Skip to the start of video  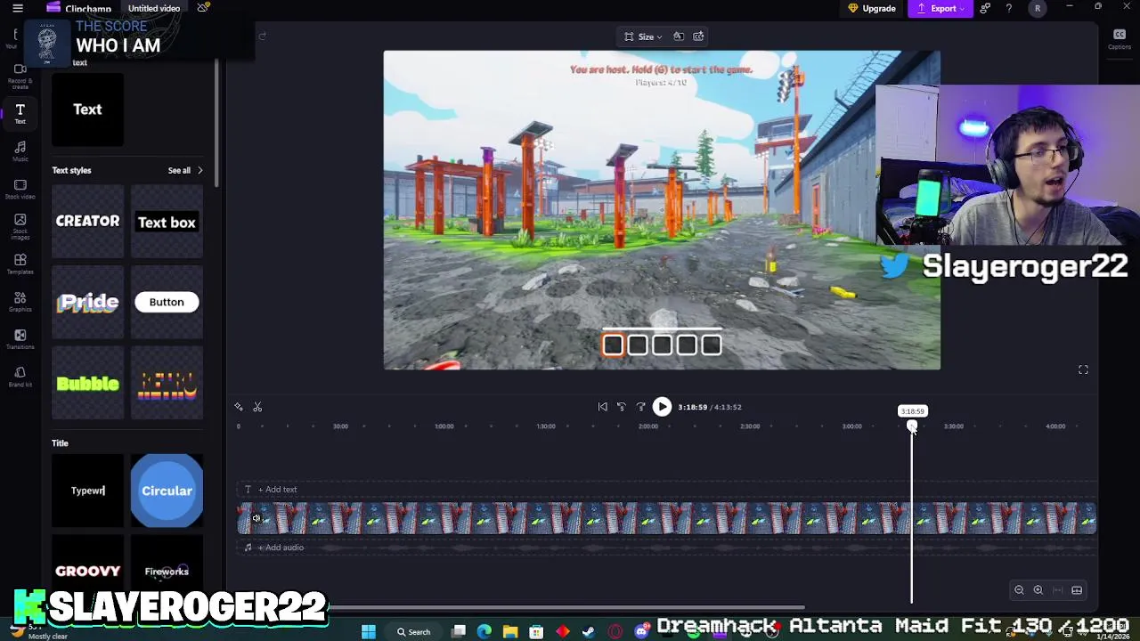pos(603,407)
